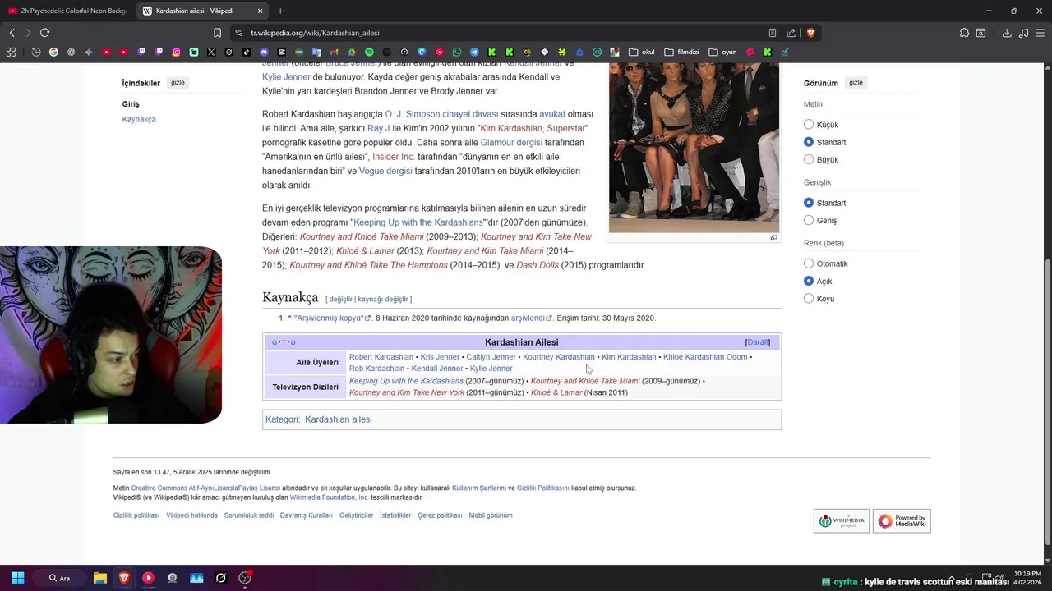
Task: Click the değiştir edit link beside Kaynakça
Action: click(x=340, y=300)
